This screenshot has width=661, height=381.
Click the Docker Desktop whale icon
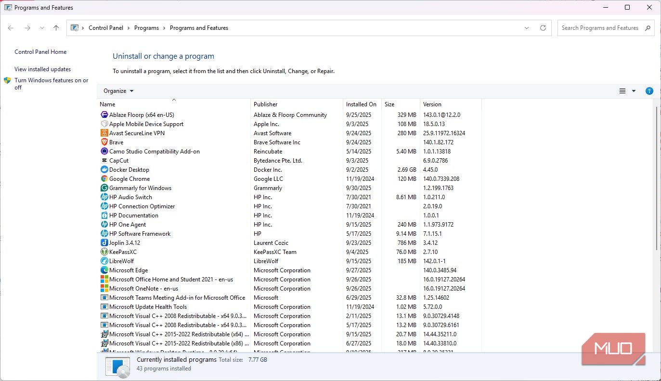[x=104, y=170]
